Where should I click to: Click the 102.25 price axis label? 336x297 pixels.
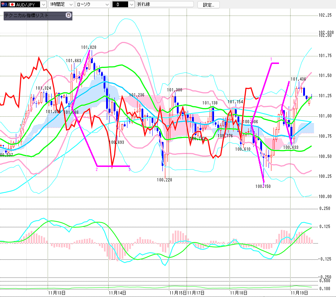pyautogui.click(x=325, y=15)
